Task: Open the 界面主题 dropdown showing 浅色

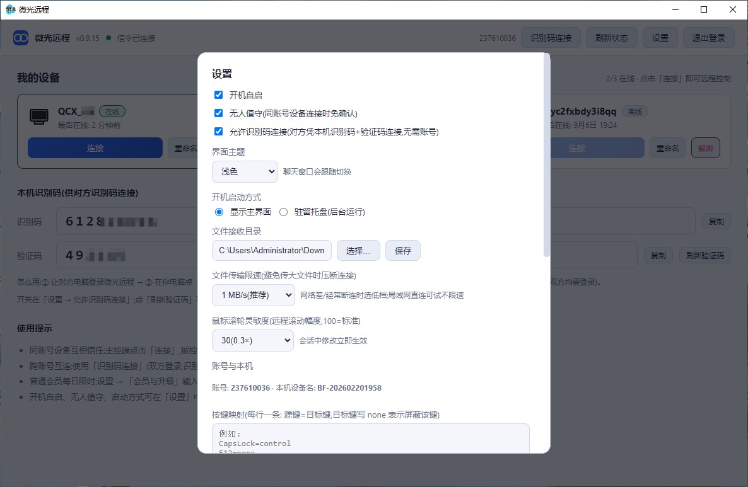Action: point(245,171)
